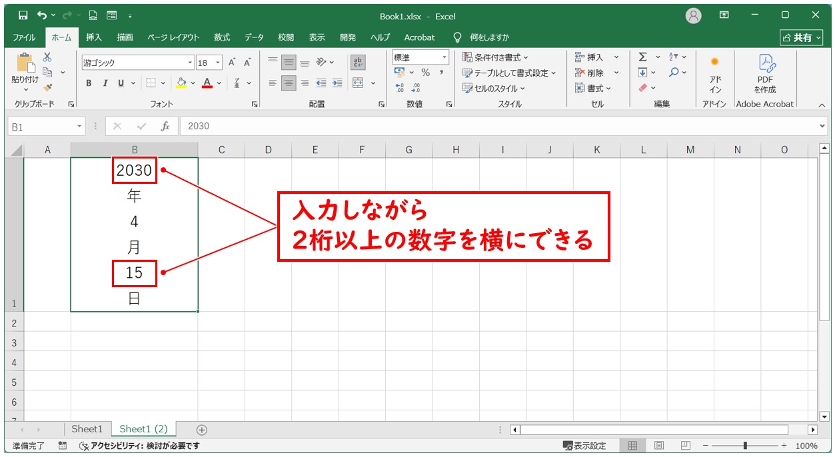
Task: Select the Sheet1 worksheet tab
Action: click(x=87, y=429)
